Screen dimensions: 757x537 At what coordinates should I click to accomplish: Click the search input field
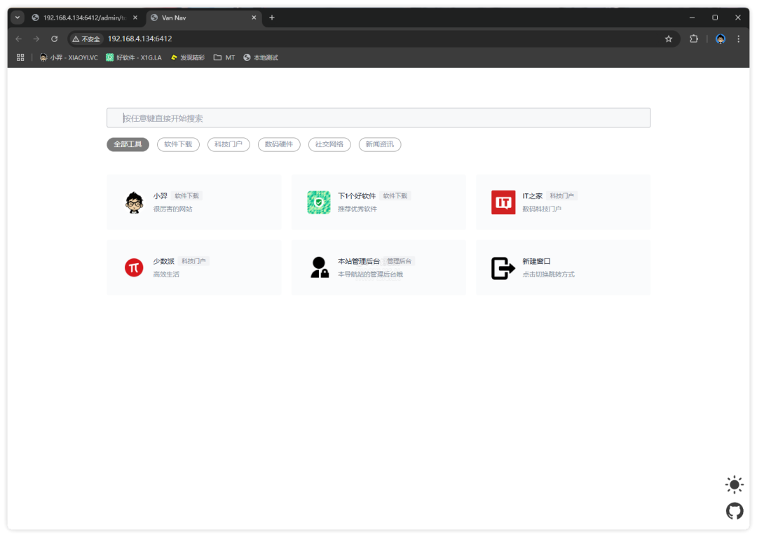[x=378, y=118]
